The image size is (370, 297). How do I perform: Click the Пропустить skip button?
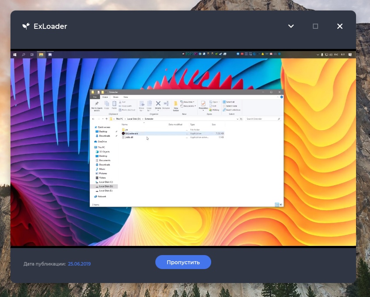183,262
